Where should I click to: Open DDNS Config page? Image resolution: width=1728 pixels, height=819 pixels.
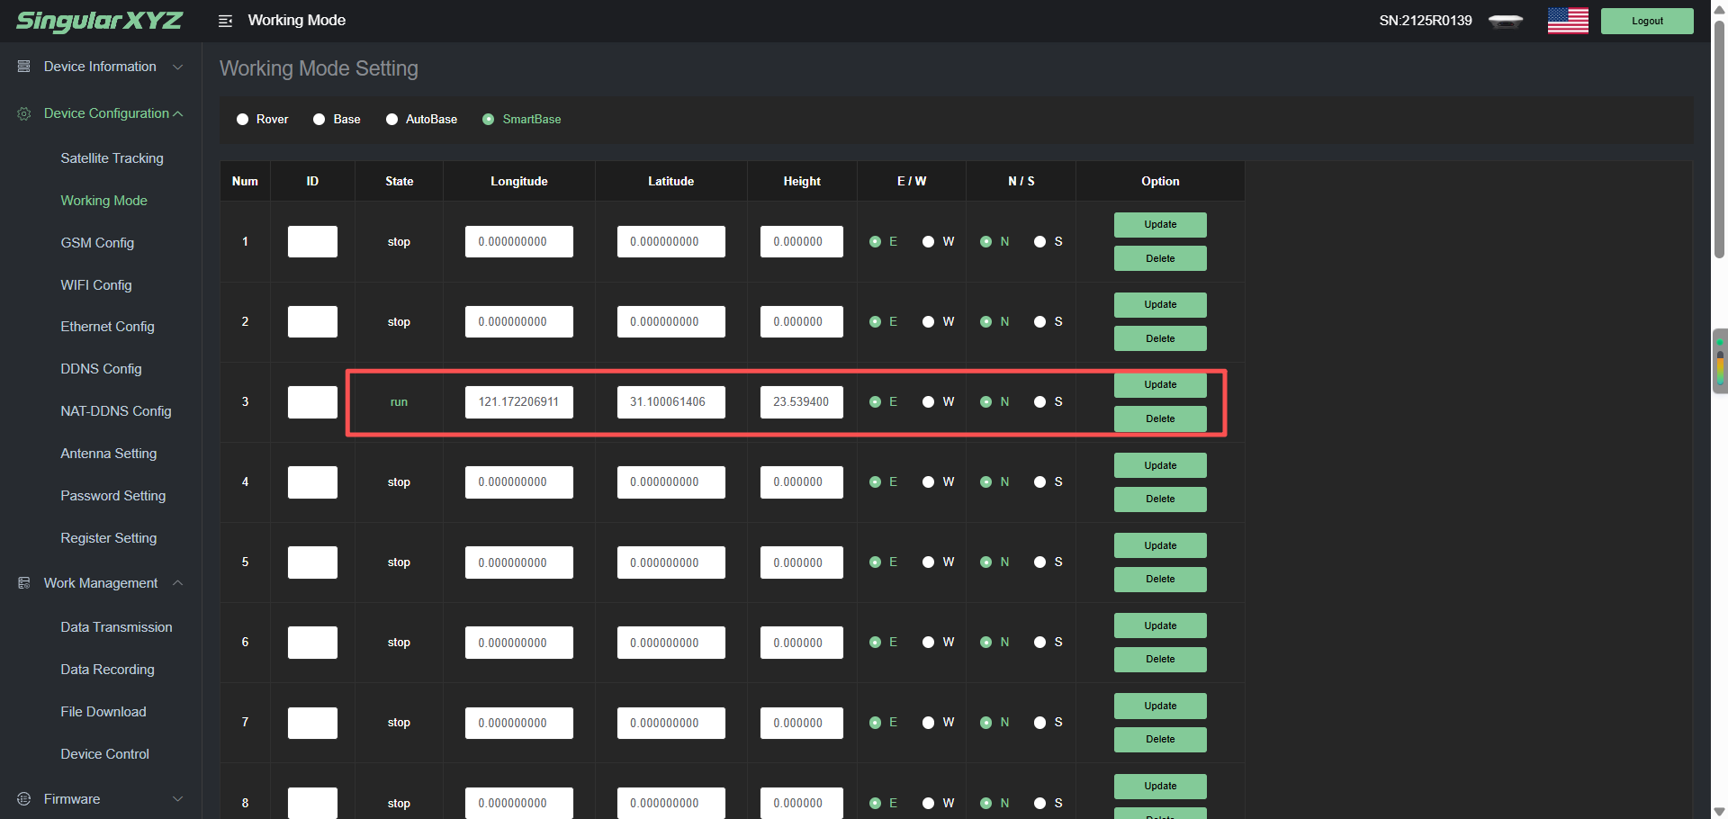(x=101, y=369)
